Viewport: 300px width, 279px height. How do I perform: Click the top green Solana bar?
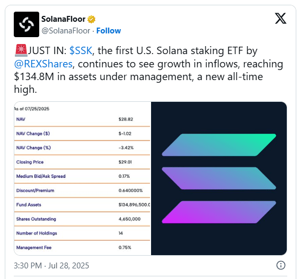(x=219, y=145)
